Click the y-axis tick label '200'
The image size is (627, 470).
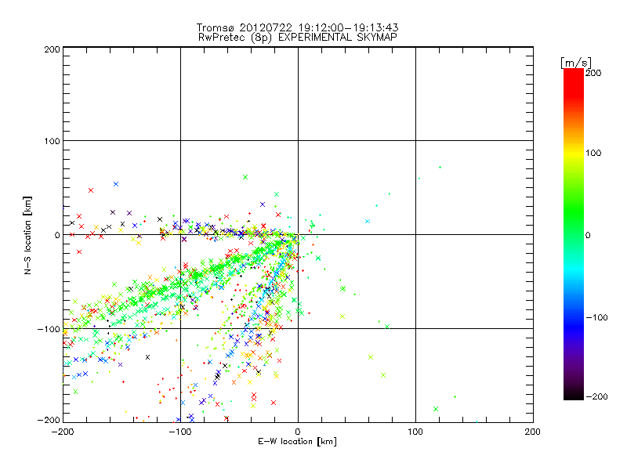coord(52,49)
